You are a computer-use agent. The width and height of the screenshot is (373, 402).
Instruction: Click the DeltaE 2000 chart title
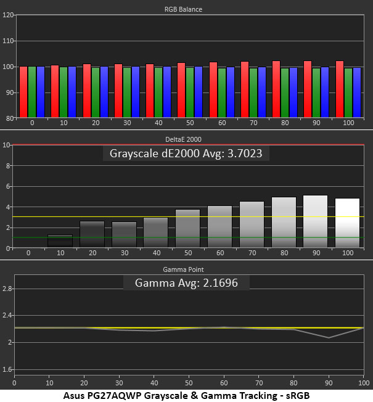(x=183, y=139)
